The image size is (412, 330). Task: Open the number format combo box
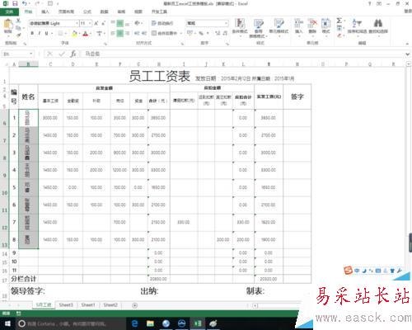click(x=208, y=23)
